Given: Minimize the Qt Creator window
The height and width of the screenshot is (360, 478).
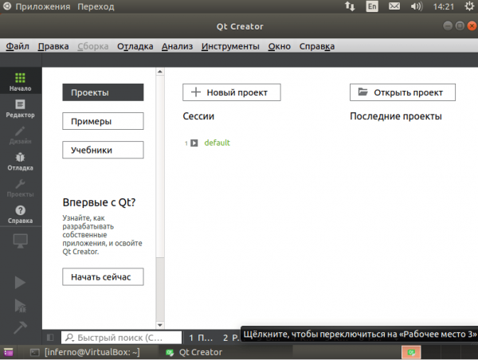Looking at the screenshot, I should [x=448, y=26].
